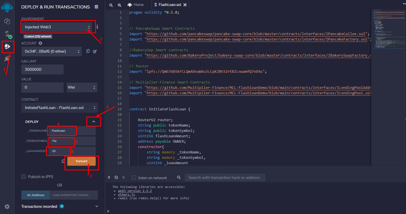Open the Plugin Manager plug icon
This screenshot has width=406, height=214.
tap(7, 59)
